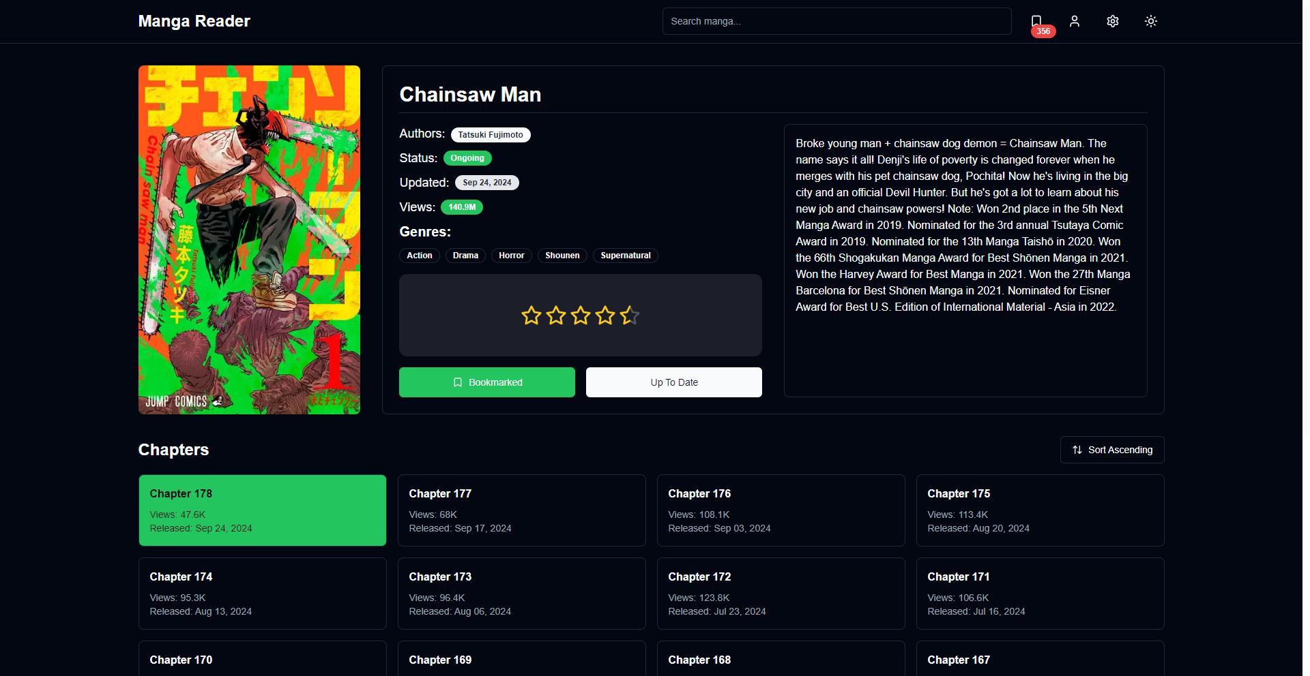Click the 140.9M views badge
This screenshot has width=1310, height=676.
[x=462, y=207]
